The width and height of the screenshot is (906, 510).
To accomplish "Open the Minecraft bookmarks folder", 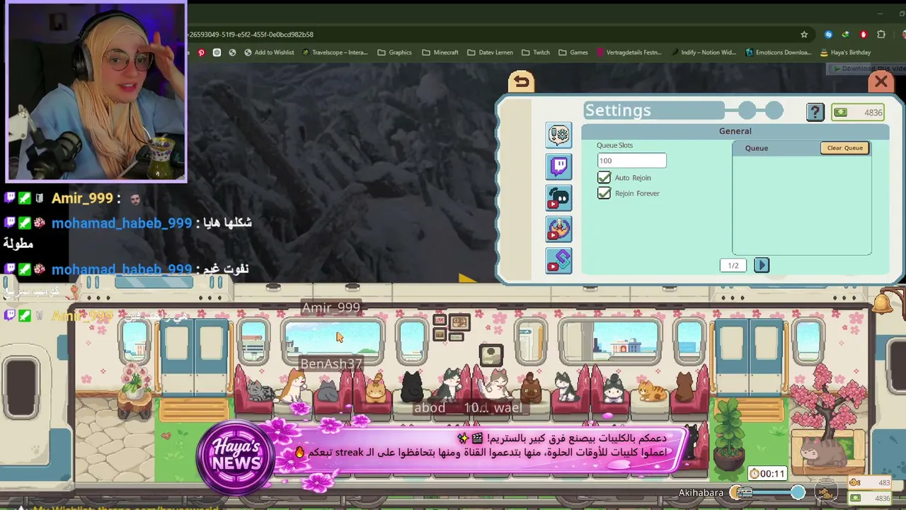I will tap(440, 52).
